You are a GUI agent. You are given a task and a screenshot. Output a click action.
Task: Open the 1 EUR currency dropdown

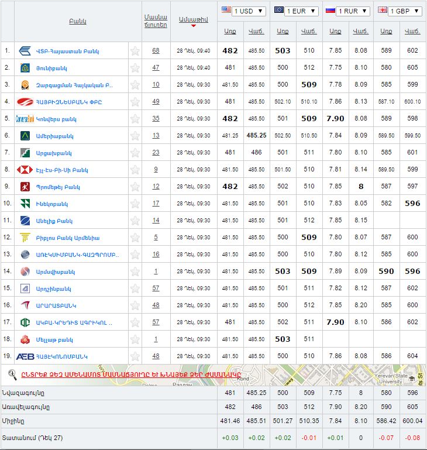coord(296,11)
